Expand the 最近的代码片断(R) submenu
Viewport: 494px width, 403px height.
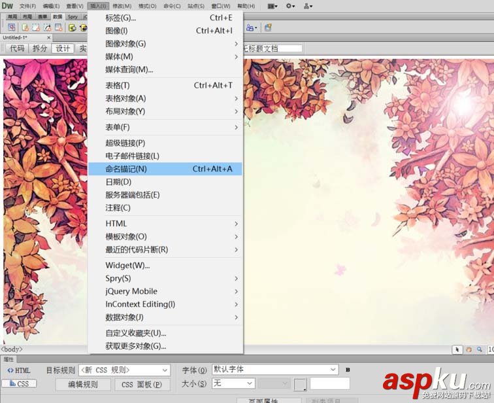click(x=165, y=249)
